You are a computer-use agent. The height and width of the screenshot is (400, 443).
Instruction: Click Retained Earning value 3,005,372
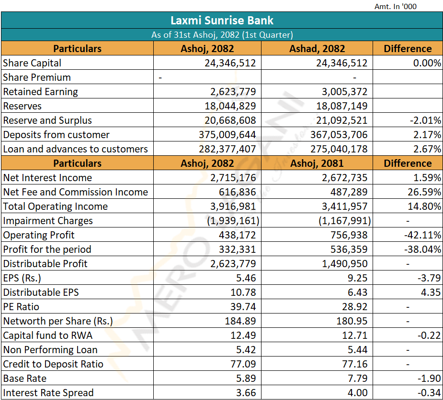point(341,92)
